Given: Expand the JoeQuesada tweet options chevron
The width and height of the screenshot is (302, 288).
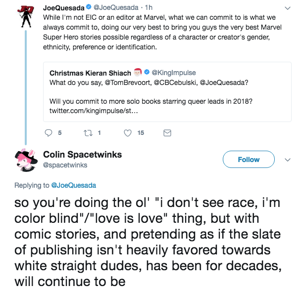Looking at the screenshot, I should [288, 8].
